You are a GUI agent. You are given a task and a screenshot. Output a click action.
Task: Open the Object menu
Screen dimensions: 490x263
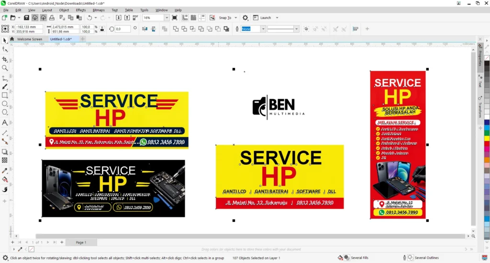tap(64, 10)
